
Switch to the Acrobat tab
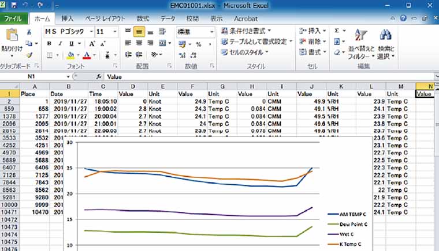[x=246, y=18]
